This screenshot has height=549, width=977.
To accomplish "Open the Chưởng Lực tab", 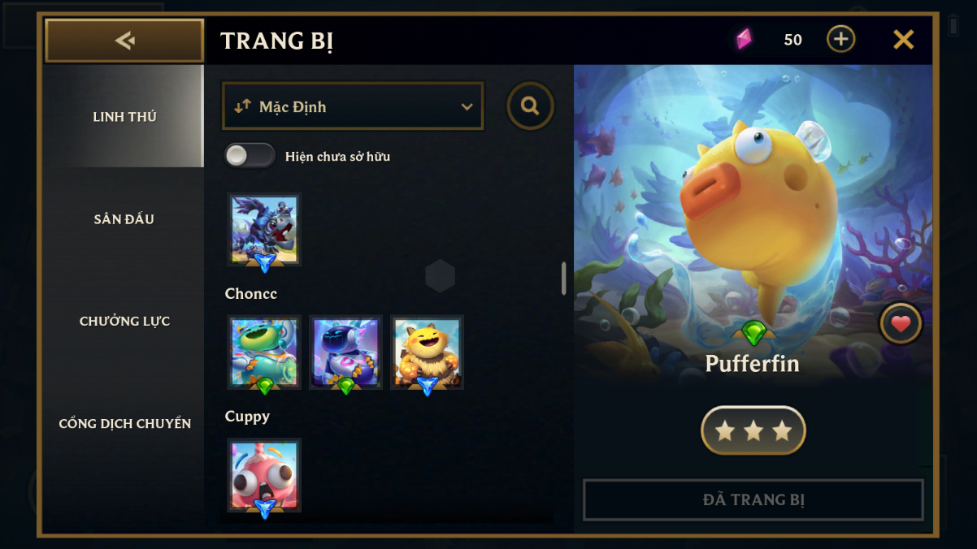I will pyautogui.click(x=124, y=322).
